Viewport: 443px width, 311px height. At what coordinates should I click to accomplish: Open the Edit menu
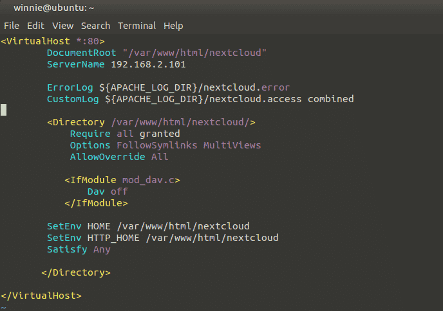[x=35, y=26]
